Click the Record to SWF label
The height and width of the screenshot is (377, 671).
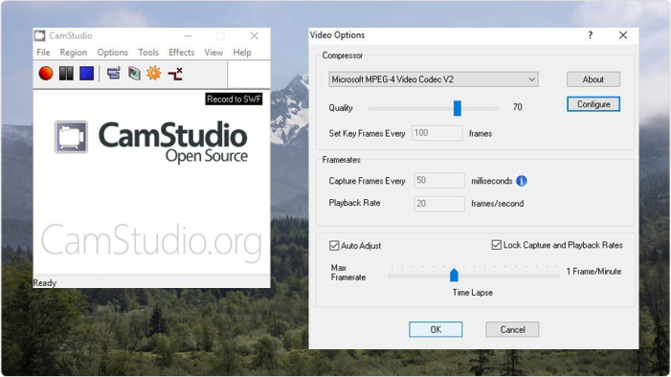(x=234, y=100)
